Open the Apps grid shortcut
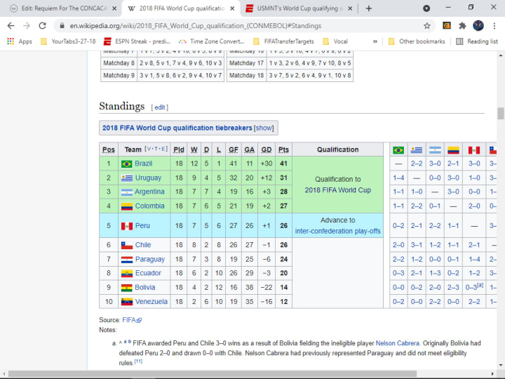 pyautogui.click(x=20, y=41)
